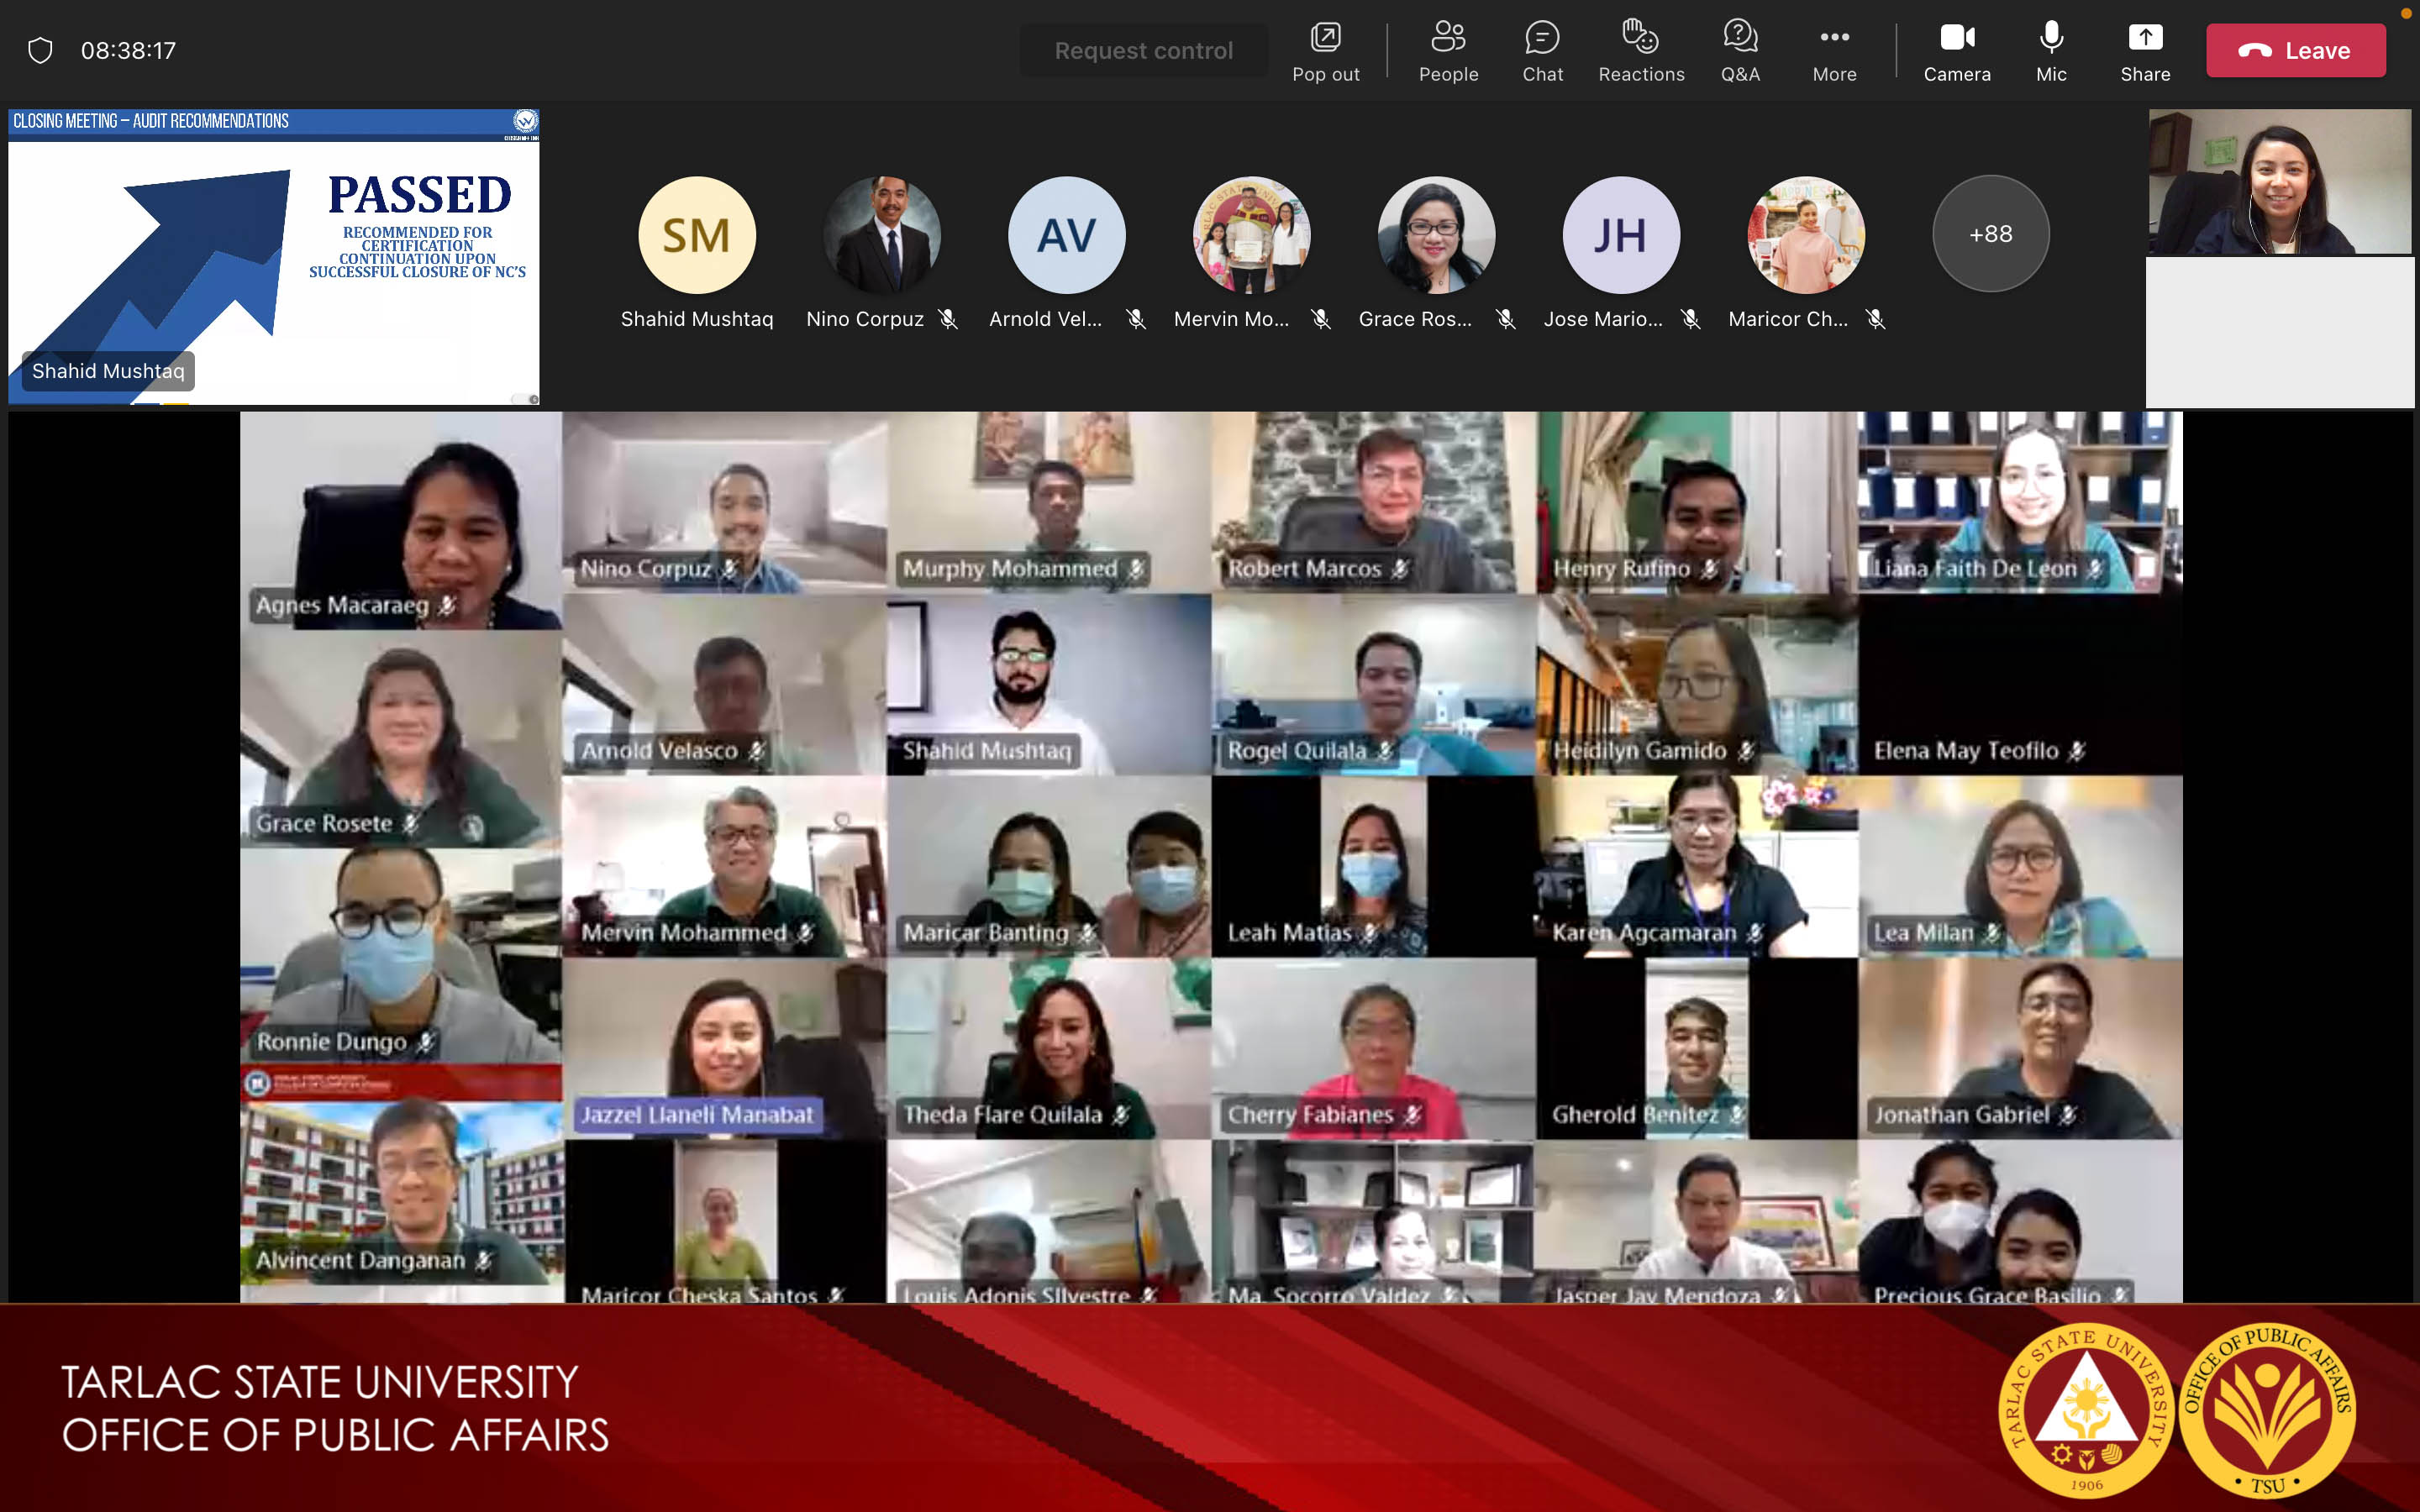
Task: Click muted mic icon beside Grace Ros...
Action: point(1505,319)
